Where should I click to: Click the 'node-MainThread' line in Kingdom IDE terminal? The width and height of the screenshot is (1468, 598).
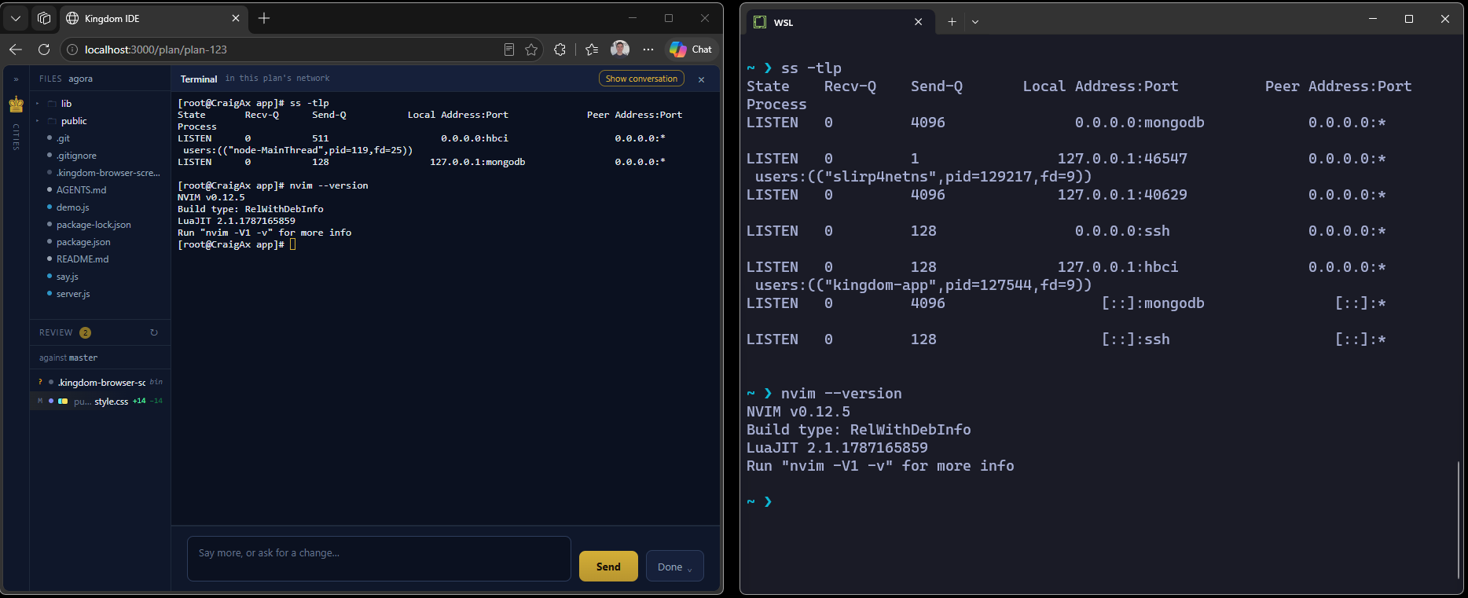[298, 150]
